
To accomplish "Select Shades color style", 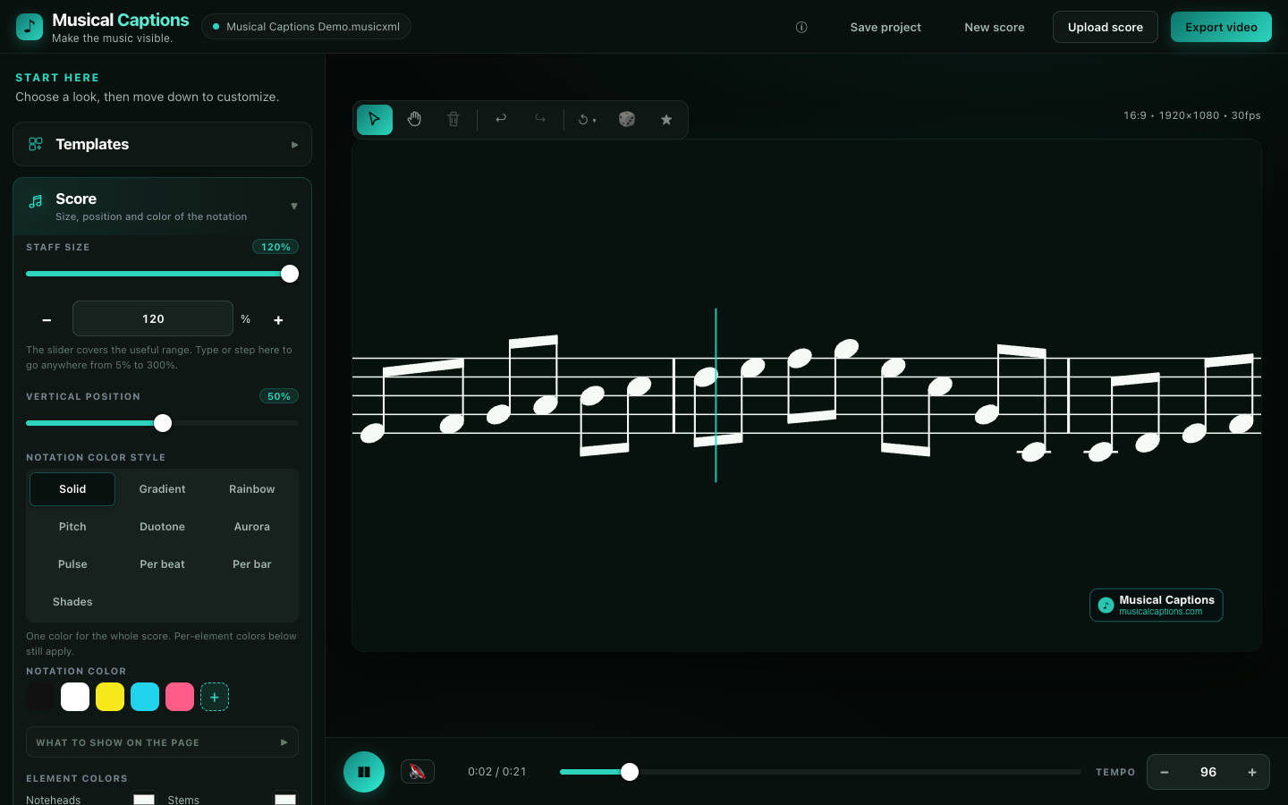I will click(x=72, y=602).
